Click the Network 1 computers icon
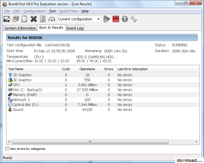This screenshot has height=163, width=204. [10, 100]
